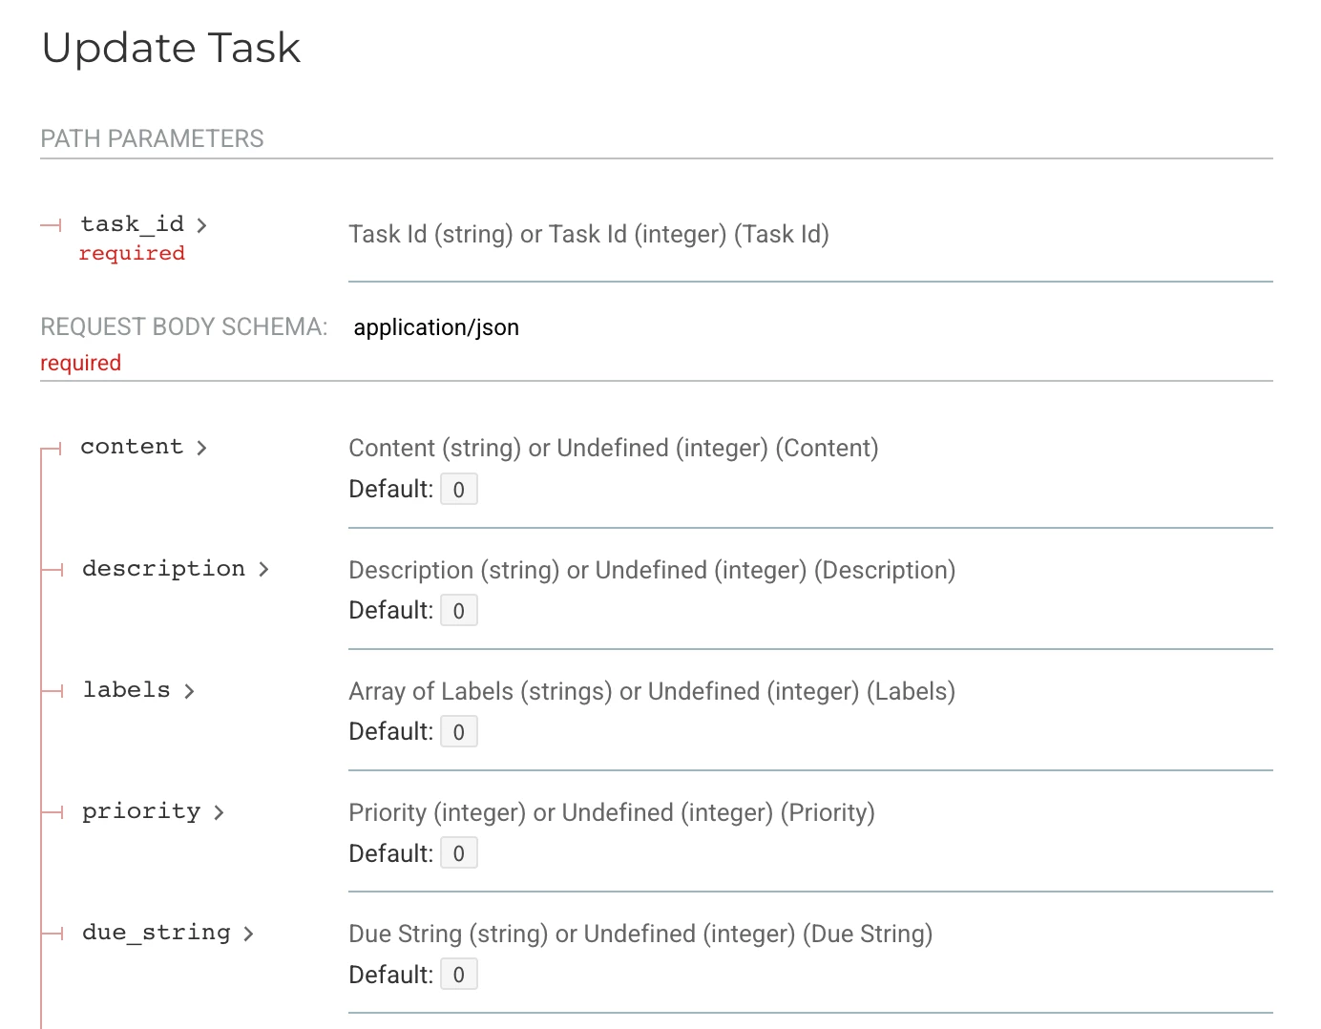This screenshot has width=1321, height=1029.
Task: Expand the labels field arrow
Action: 189,691
